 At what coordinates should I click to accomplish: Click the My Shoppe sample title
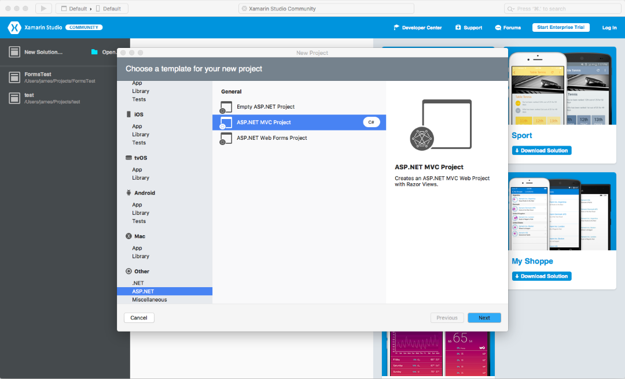pos(532,261)
